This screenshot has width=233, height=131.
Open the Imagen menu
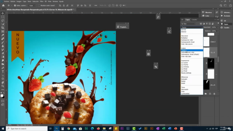point(19,1)
